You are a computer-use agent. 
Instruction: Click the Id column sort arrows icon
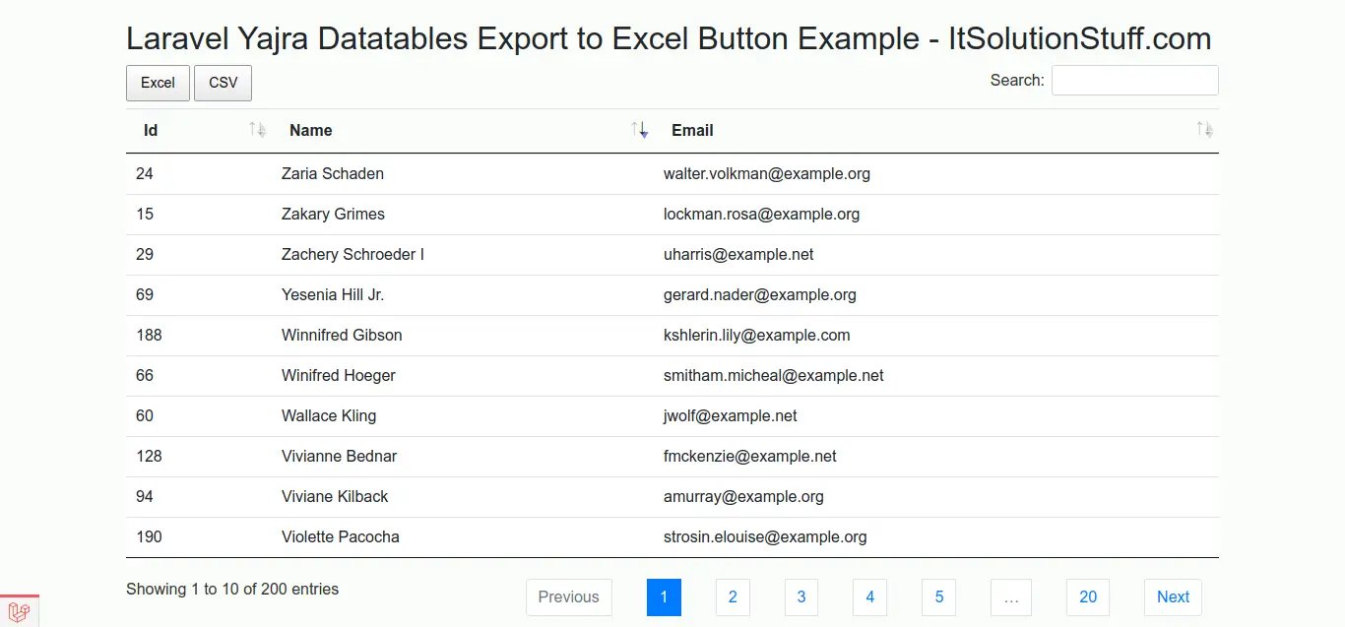(257, 130)
